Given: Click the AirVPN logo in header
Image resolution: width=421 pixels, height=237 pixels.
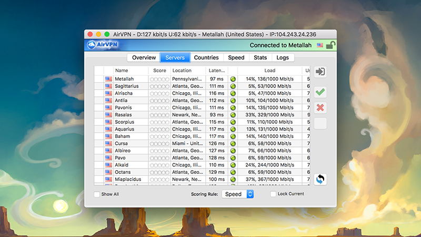Looking at the screenshot, I should click(x=103, y=45).
